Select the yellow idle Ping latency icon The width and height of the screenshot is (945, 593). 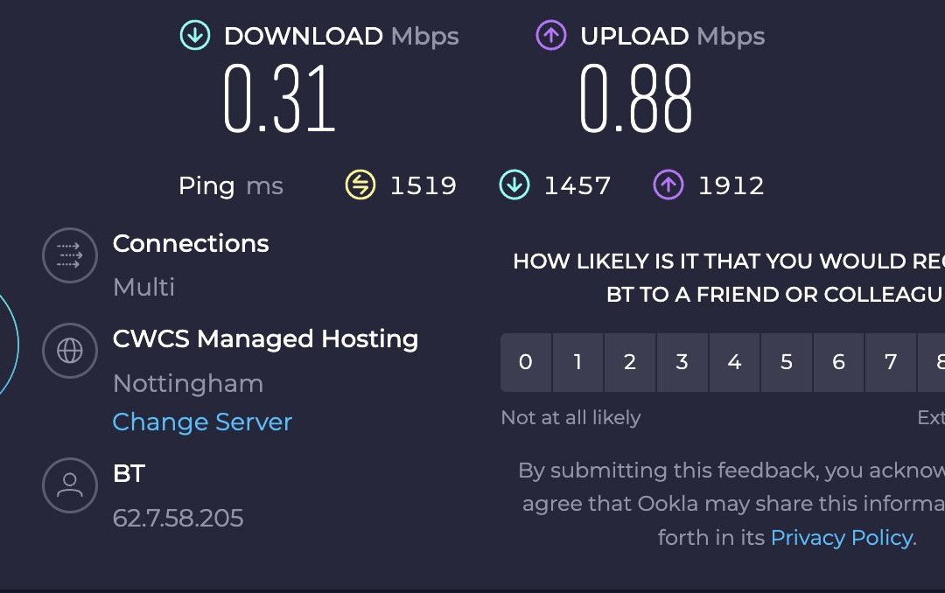359,185
